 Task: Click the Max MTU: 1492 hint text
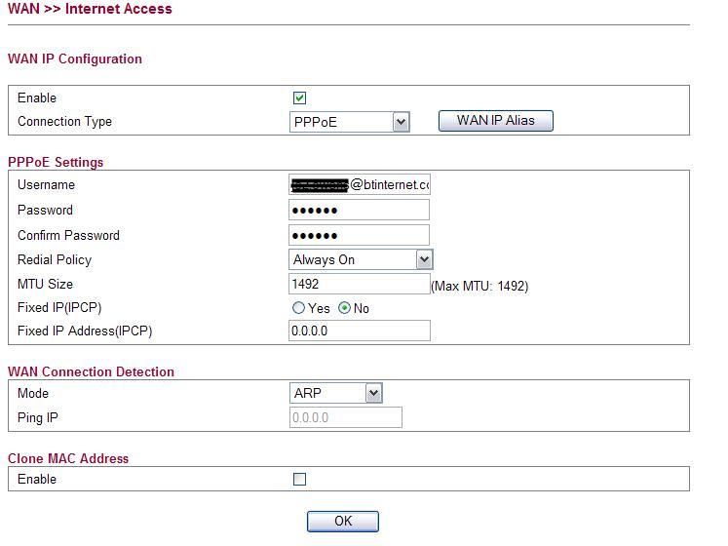(479, 287)
